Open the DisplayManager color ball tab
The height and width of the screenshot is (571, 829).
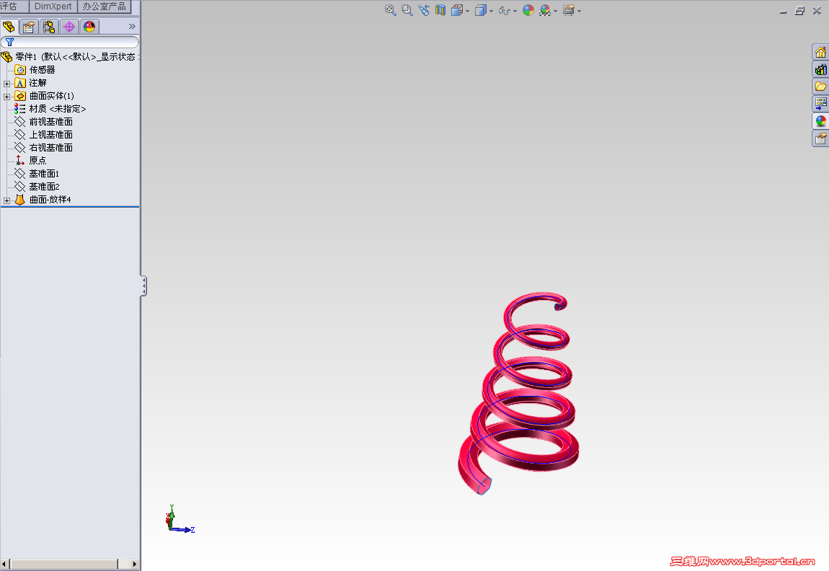tap(89, 27)
